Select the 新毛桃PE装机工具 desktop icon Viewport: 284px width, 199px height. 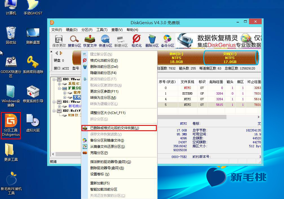coord(11,183)
